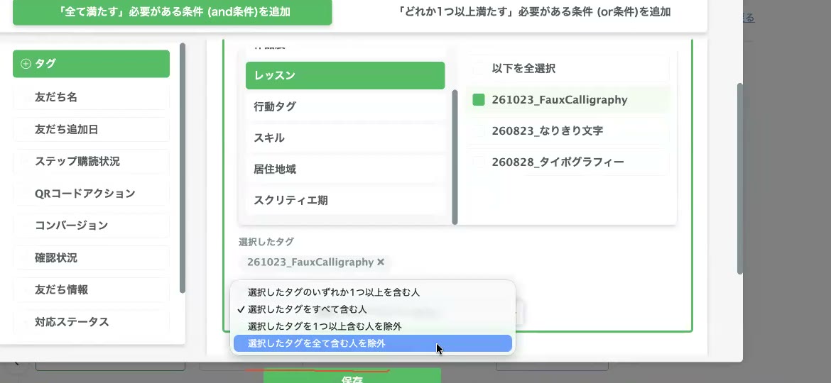831x383 pixels.
Task: Switch to the or-condition tab
Action: [x=536, y=11]
